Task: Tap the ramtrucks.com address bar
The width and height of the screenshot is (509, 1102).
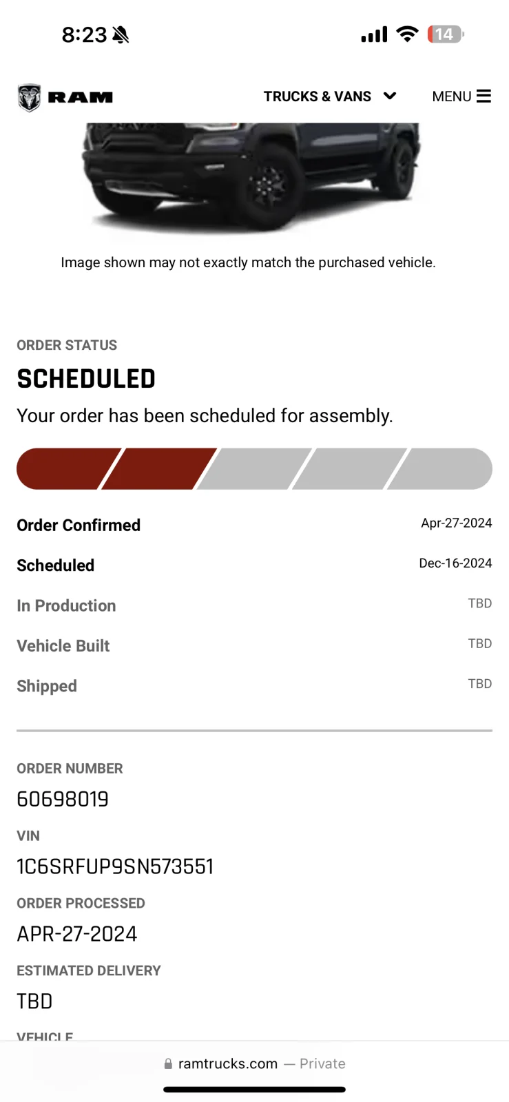Action: 254,1064
